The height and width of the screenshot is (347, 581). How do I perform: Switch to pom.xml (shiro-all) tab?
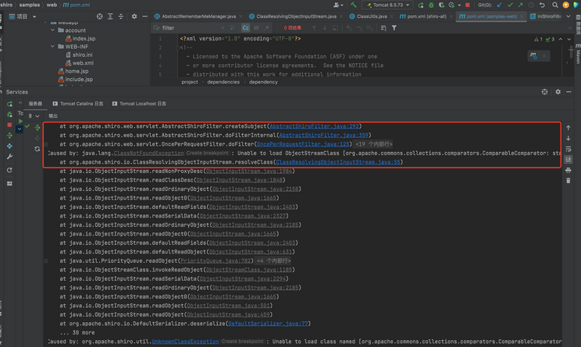pyautogui.click(x=426, y=16)
